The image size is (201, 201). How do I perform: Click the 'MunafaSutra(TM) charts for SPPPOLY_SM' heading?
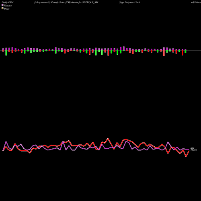(74, 2)
